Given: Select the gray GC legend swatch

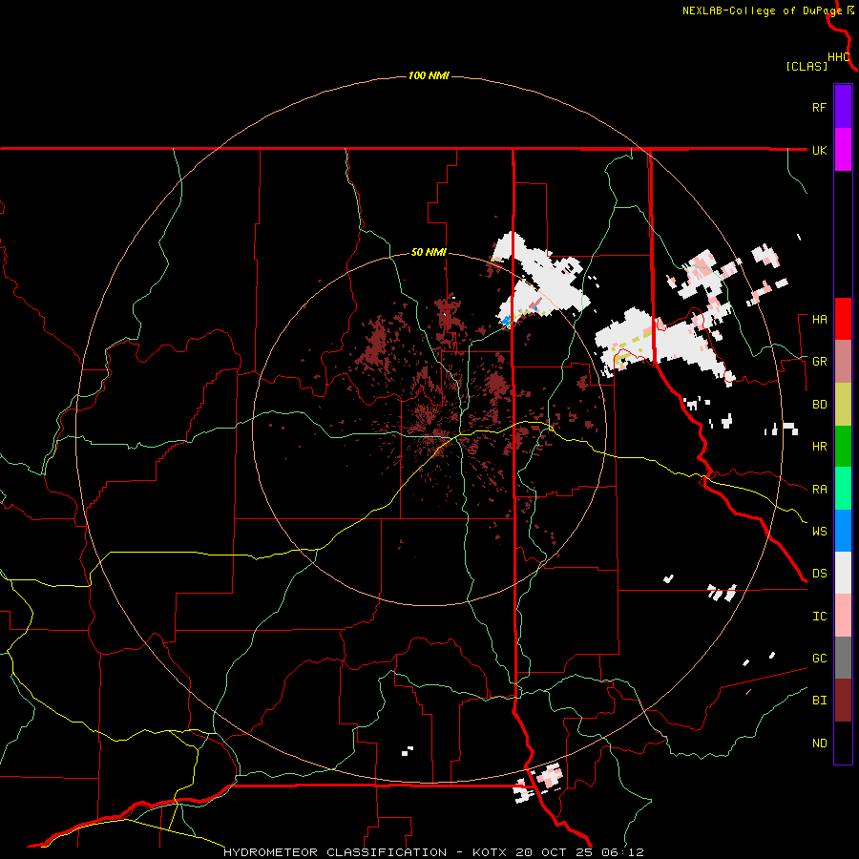Looking at the screenshot, I should tap(843, 658).
